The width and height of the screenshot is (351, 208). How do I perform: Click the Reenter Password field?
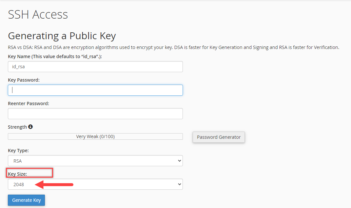pyautogui.click(x=95, y=114)
